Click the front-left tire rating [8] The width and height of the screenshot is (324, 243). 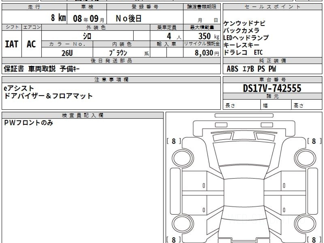click(x=174, y=141)
